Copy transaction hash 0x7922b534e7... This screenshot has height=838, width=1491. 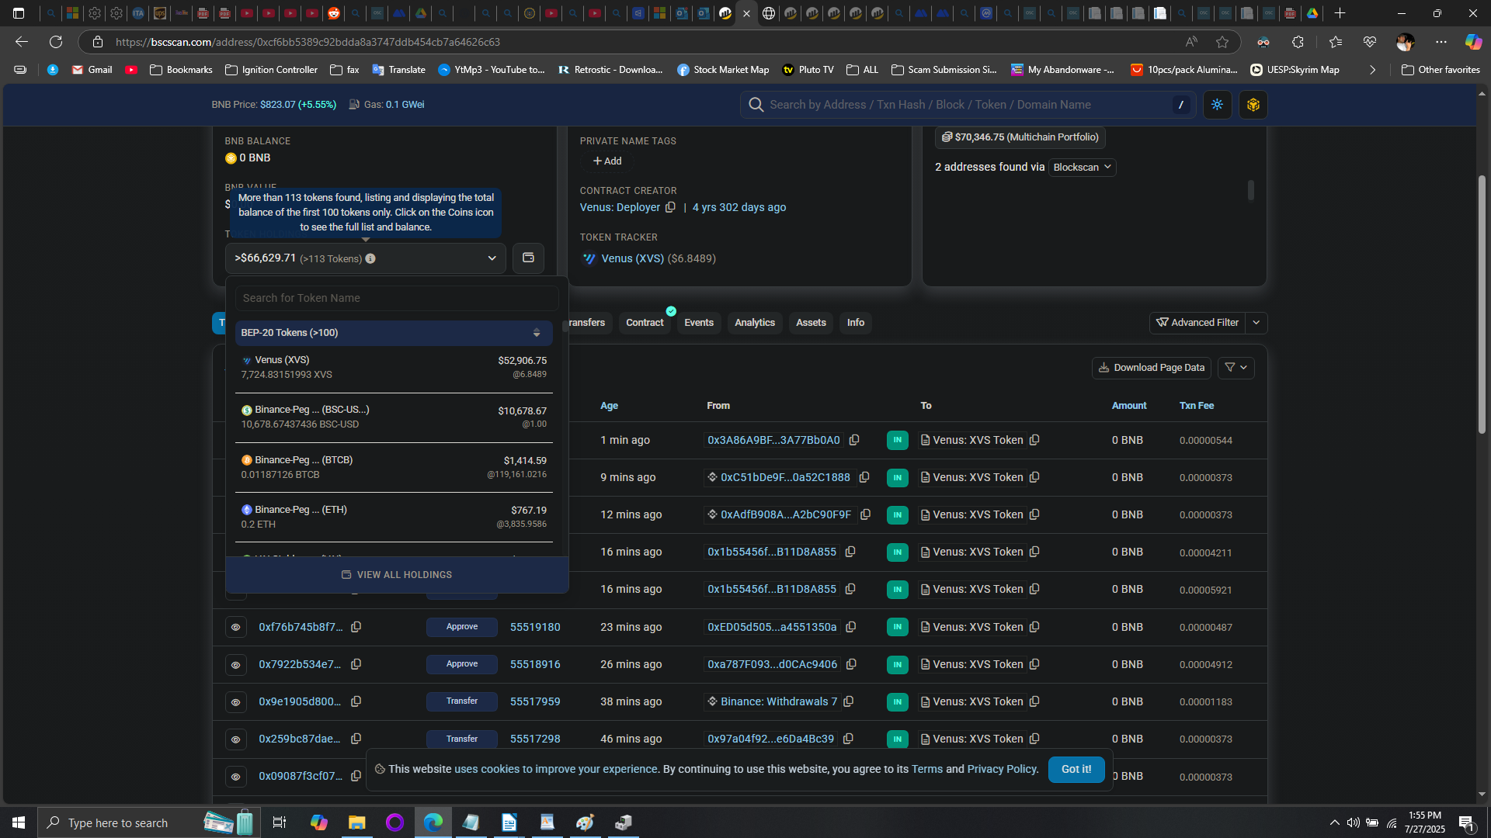[x=356, y=664]
